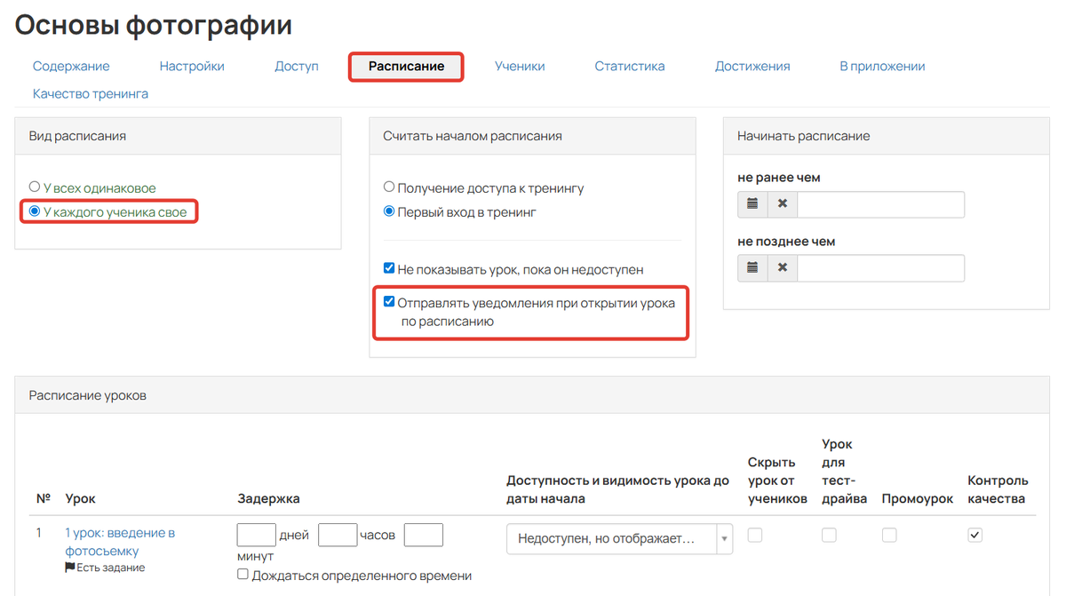The image size is (1066, 596).
Task: Select the 'Расписание' tab
Action: click(x=406, y=67)
